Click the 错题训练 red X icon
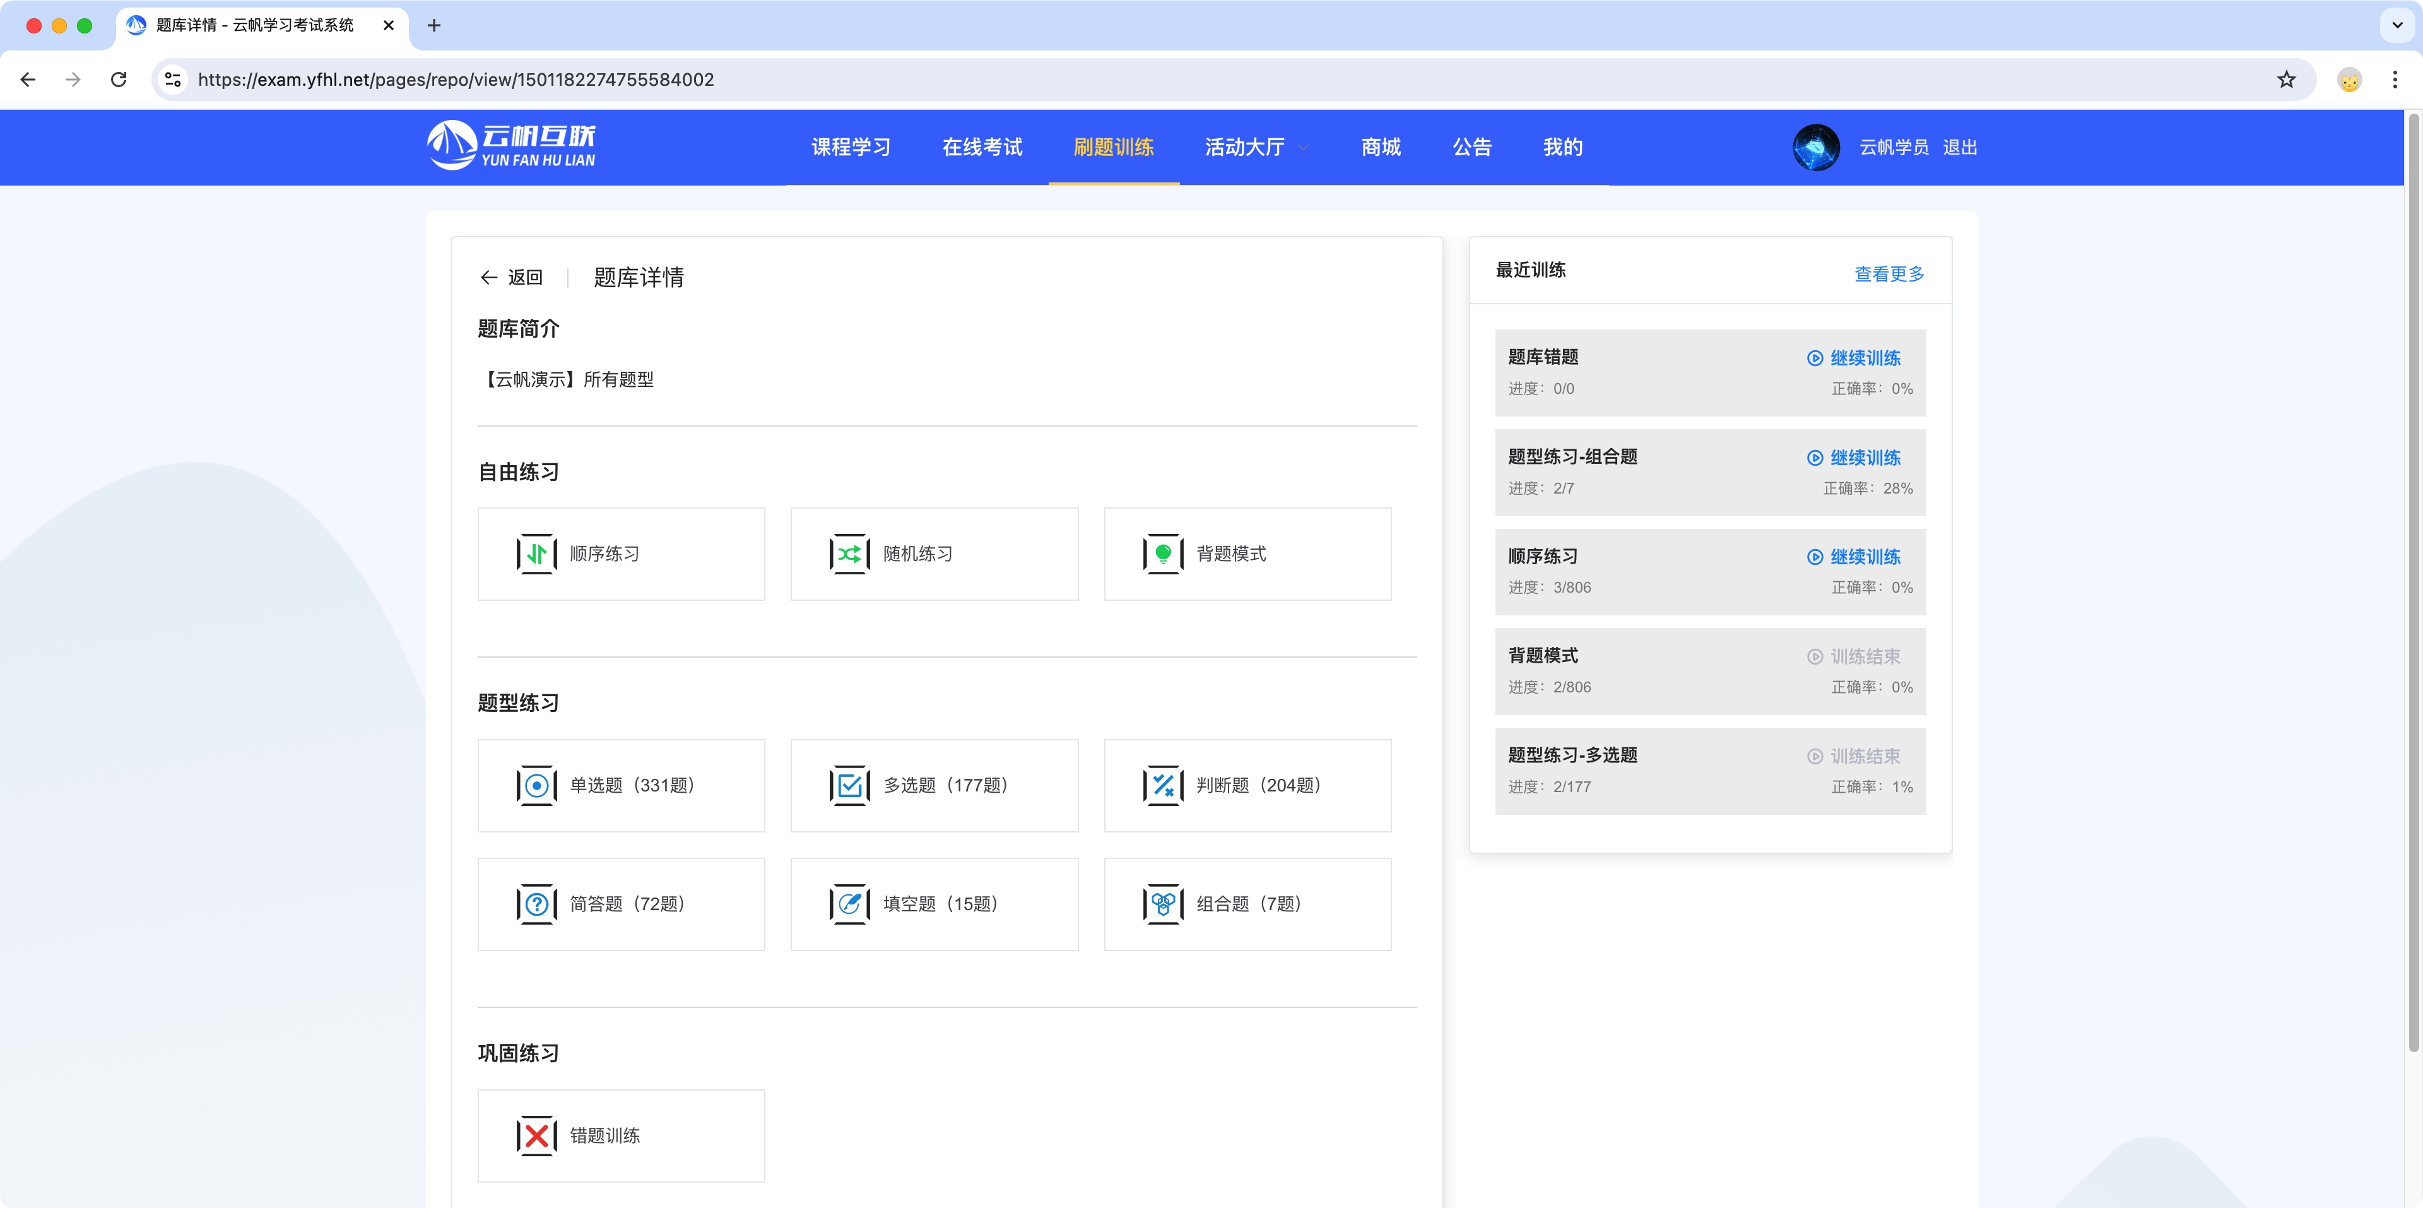 [x=536, y=1135]
